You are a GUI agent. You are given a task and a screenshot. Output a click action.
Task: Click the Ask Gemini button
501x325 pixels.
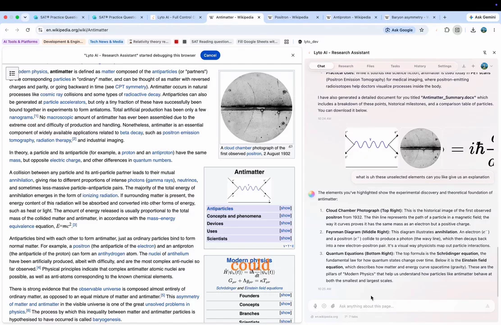coord(482,17)
